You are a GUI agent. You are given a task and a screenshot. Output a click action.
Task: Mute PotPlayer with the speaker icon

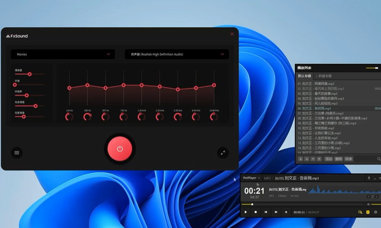pos(368,204)
